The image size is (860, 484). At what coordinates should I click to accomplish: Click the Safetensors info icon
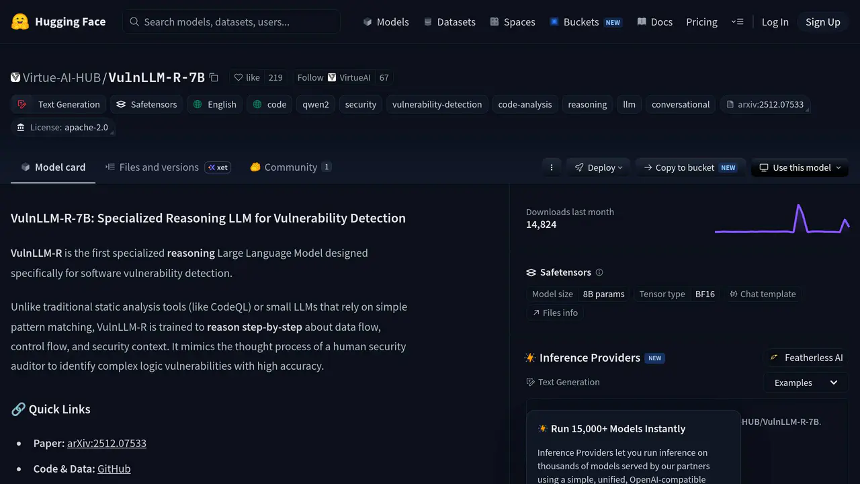[599, 272]
